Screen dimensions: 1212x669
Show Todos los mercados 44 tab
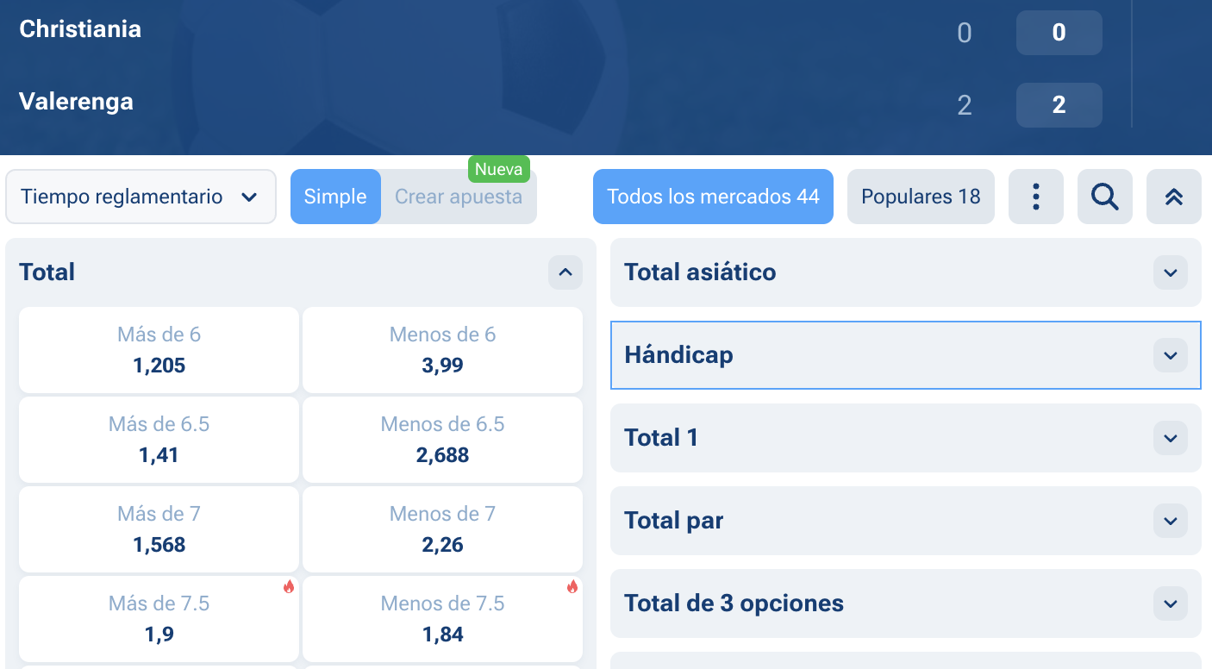(x=713, y=197)
